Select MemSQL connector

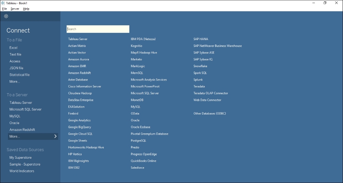pyautogui.click(x=137, y=73)
